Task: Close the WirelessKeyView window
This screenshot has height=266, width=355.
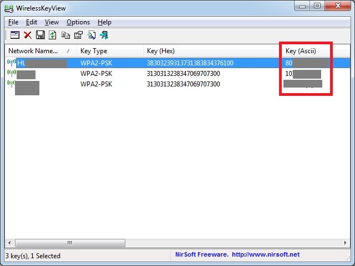Action: pyautogui.click(x=338, y=6)
